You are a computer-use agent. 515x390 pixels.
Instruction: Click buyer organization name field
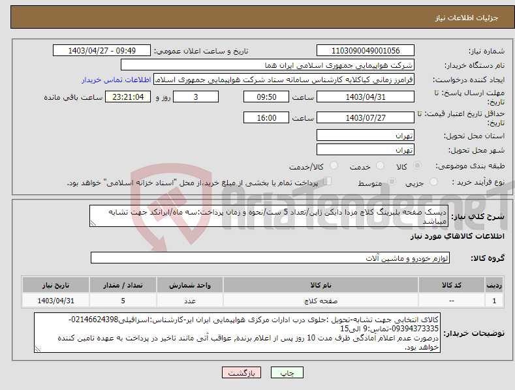(x=268, y=65)
